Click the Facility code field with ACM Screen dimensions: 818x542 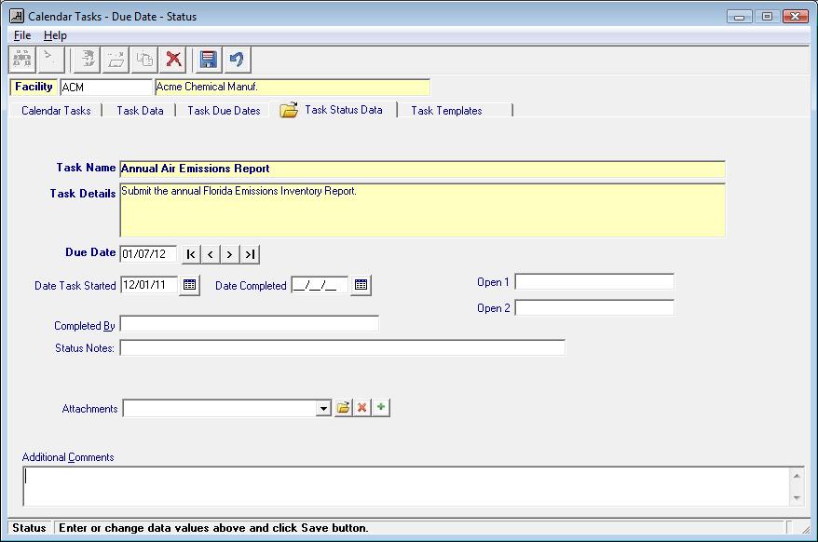pyautogui.click(x=106, y=88)
